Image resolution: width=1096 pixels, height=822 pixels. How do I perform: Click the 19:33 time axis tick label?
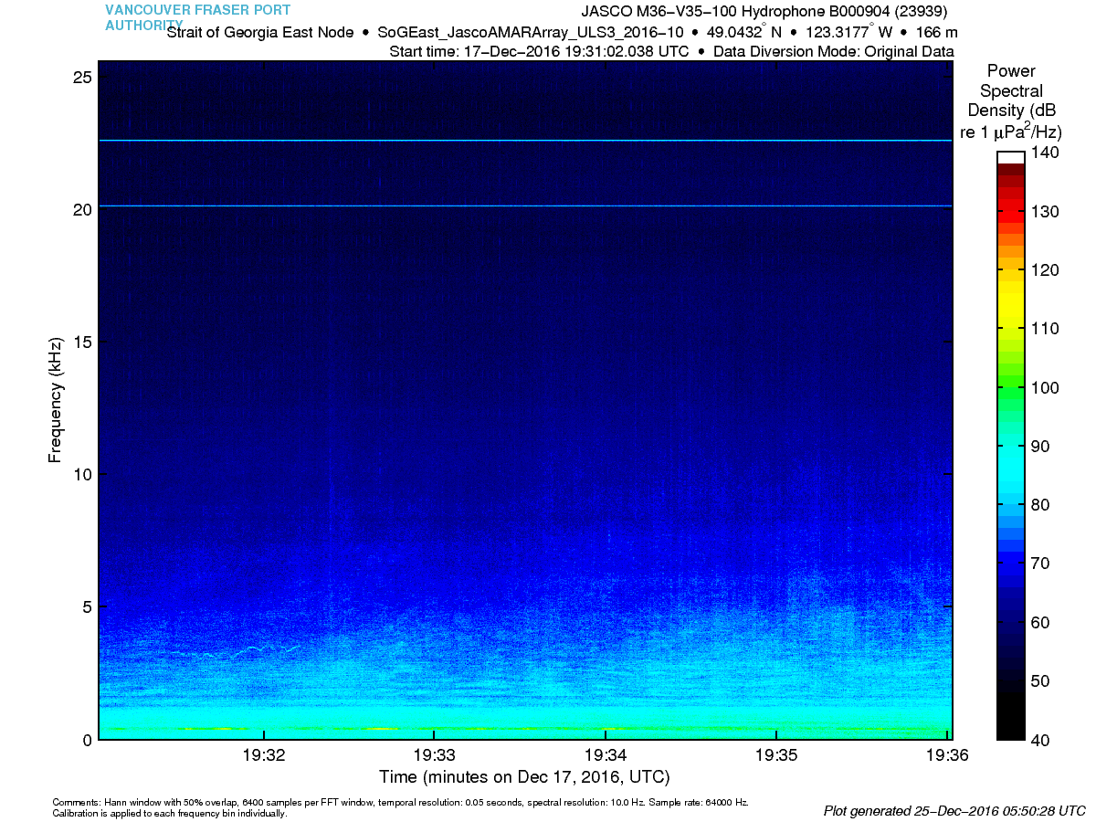tap(434, 756)
